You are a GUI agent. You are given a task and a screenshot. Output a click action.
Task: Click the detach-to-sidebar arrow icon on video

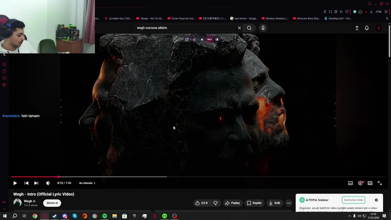tap(194, 39)
